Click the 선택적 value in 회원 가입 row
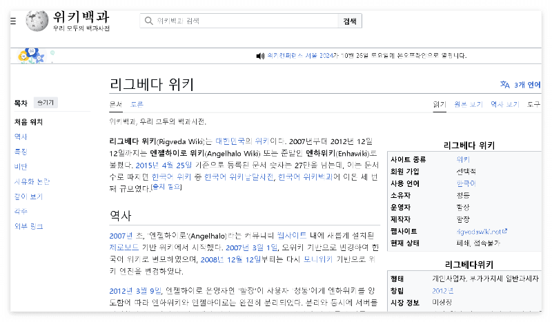Viewport: 552px width, 322px height. (466, 172)
